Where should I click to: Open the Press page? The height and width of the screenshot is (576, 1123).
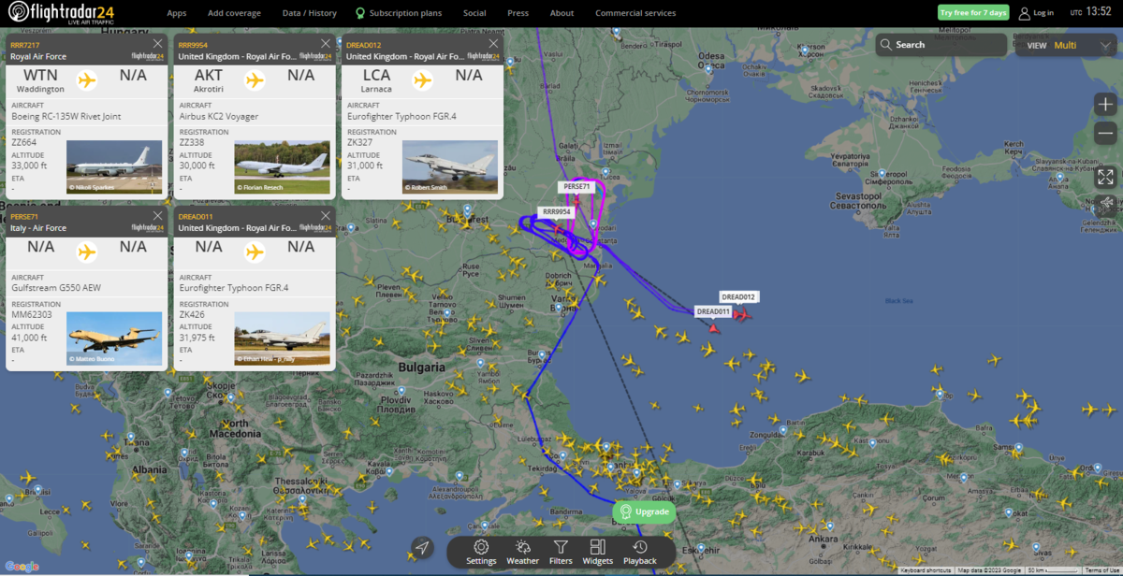(518, 13)
